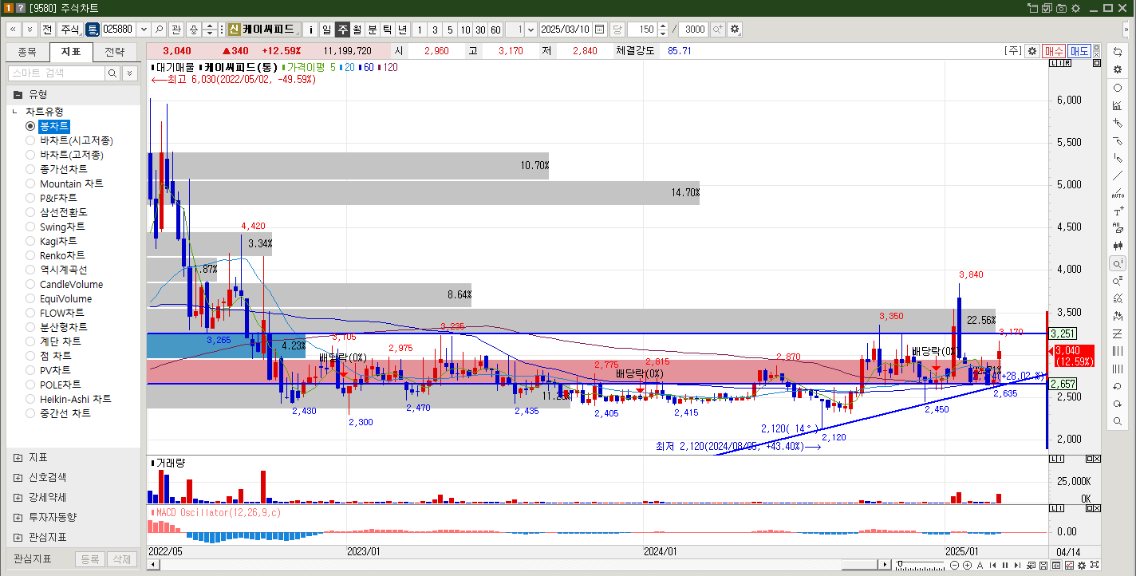Image resolution: width=1136 pixels, height=576 pixels.
Task: Click the pause playback button
Action: pos(1005,565)
